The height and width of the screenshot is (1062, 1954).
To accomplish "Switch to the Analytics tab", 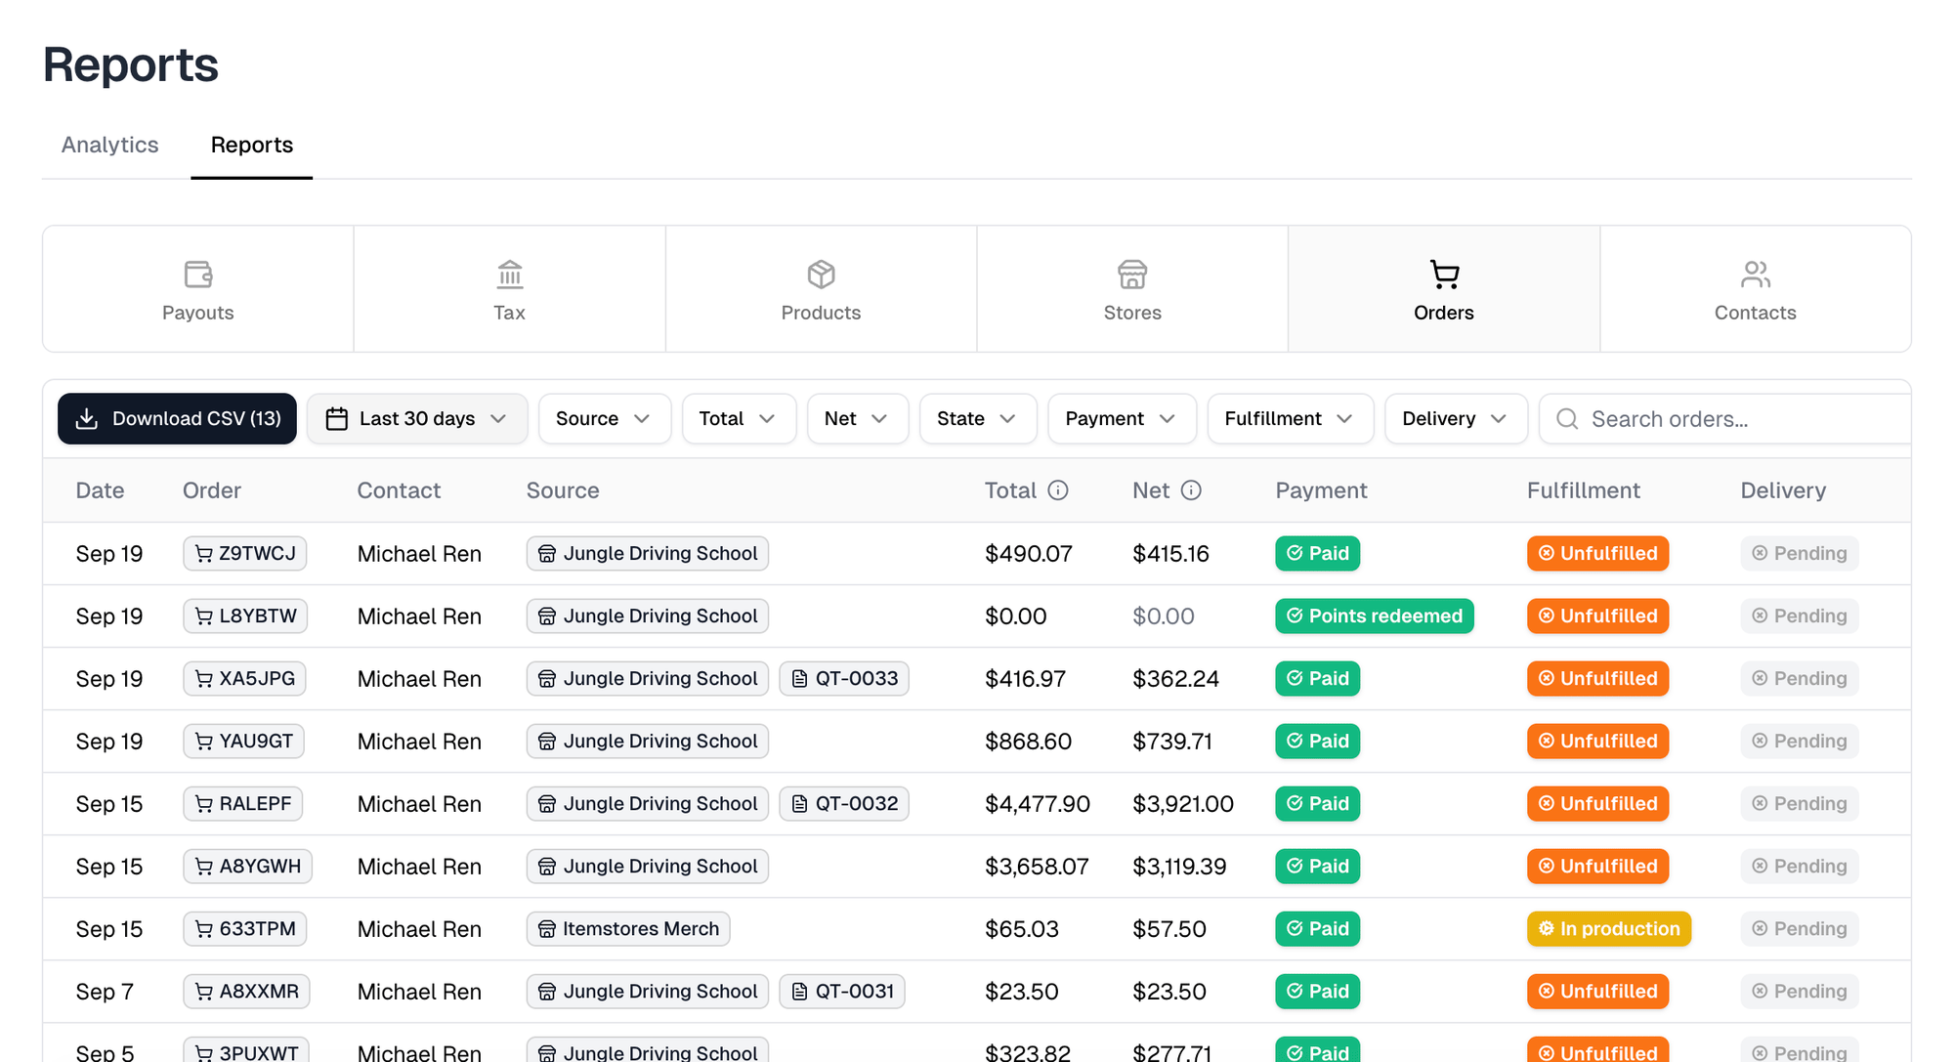I will (x=110, y=145).
